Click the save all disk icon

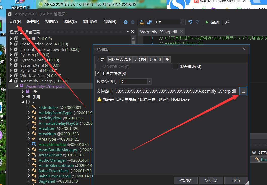(149, 22)
